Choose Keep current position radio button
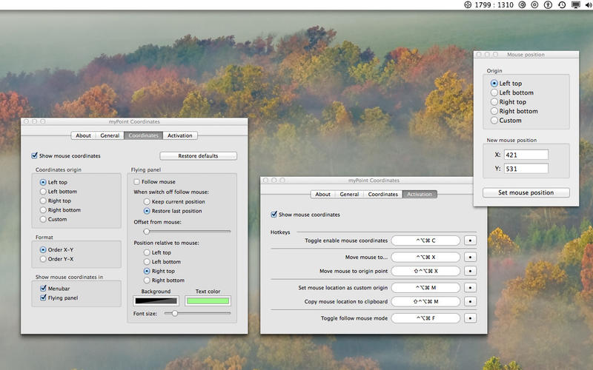 tap(147, 201)
